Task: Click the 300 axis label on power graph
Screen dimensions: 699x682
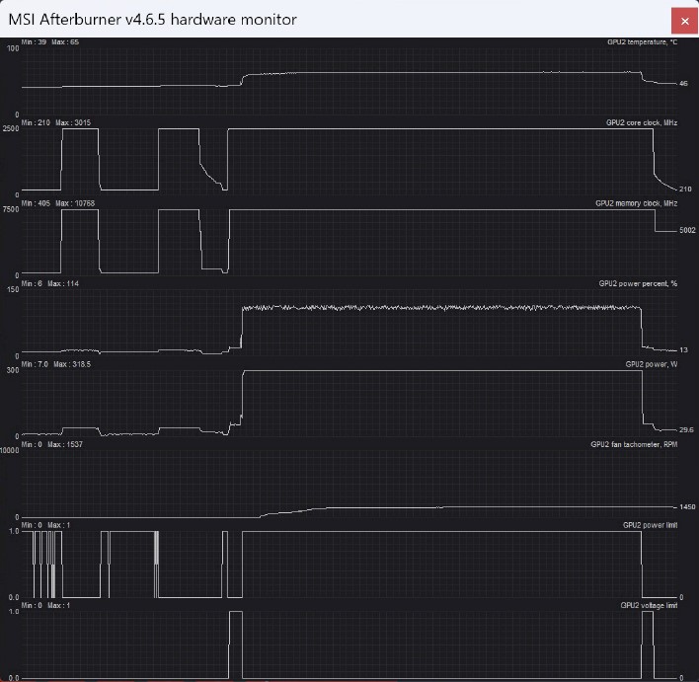Action: 13,370
